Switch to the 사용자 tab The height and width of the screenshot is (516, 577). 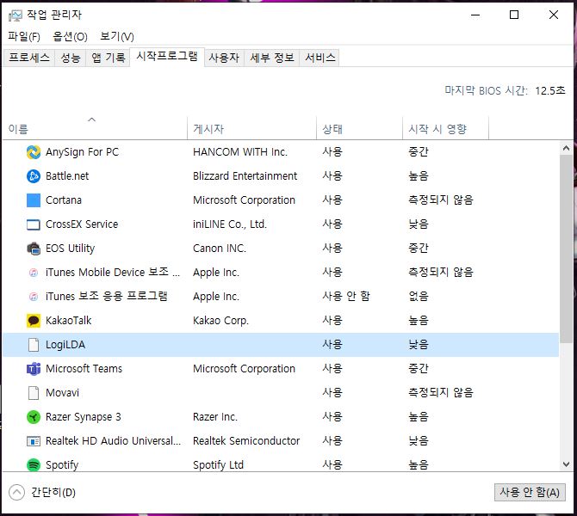pyautogui.click(x=224, y=58)
